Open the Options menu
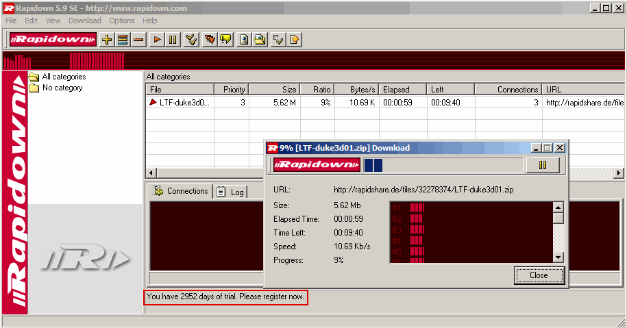Viewport: 627px width, 328px height. coord(122,21)
